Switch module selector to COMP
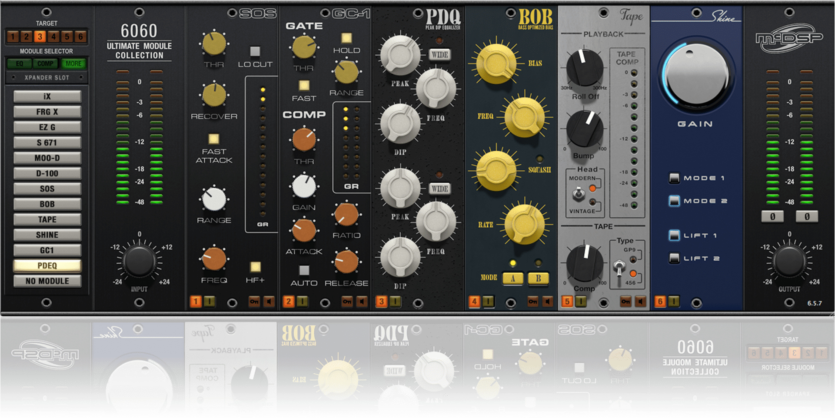835x418 pixels. click(45, 64)
